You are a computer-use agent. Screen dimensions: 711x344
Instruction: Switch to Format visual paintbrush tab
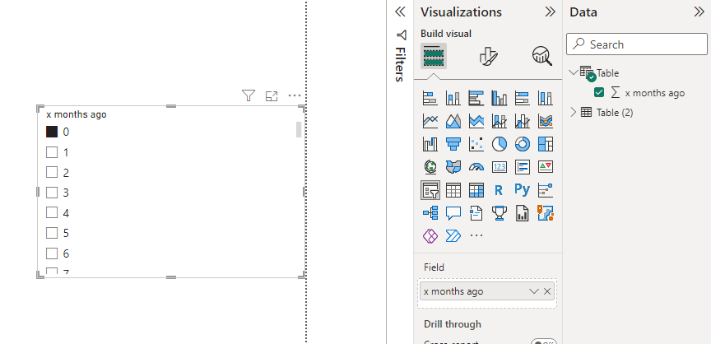click(x=488, y=56)
